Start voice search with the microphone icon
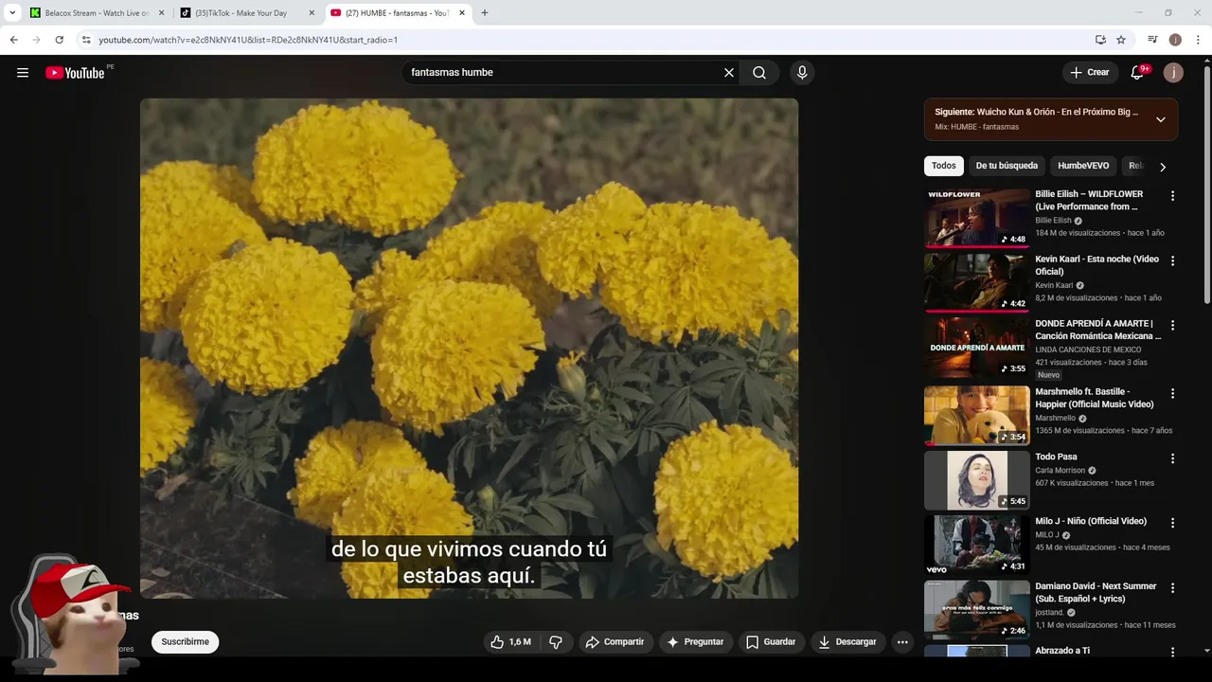 tap(802, 73)
